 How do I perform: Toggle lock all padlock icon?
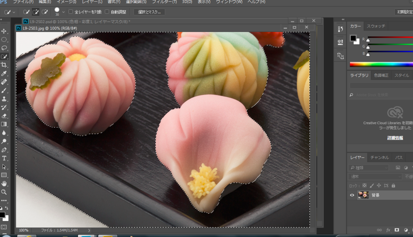(393, 186)
